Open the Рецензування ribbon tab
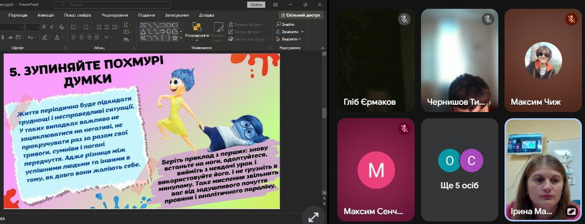This screenshot has height=224, width=585. [x=115, y=15]
